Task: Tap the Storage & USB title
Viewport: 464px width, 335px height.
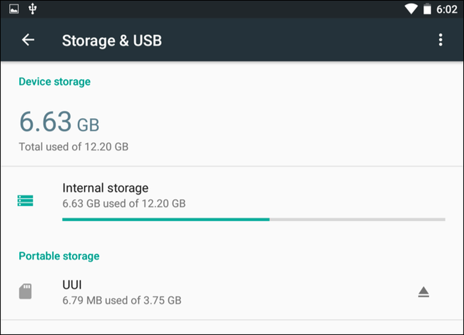Action: [112, 40]
